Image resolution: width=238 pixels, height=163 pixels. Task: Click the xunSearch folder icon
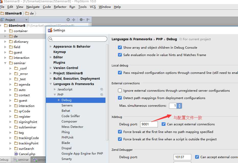coord(16,148)
